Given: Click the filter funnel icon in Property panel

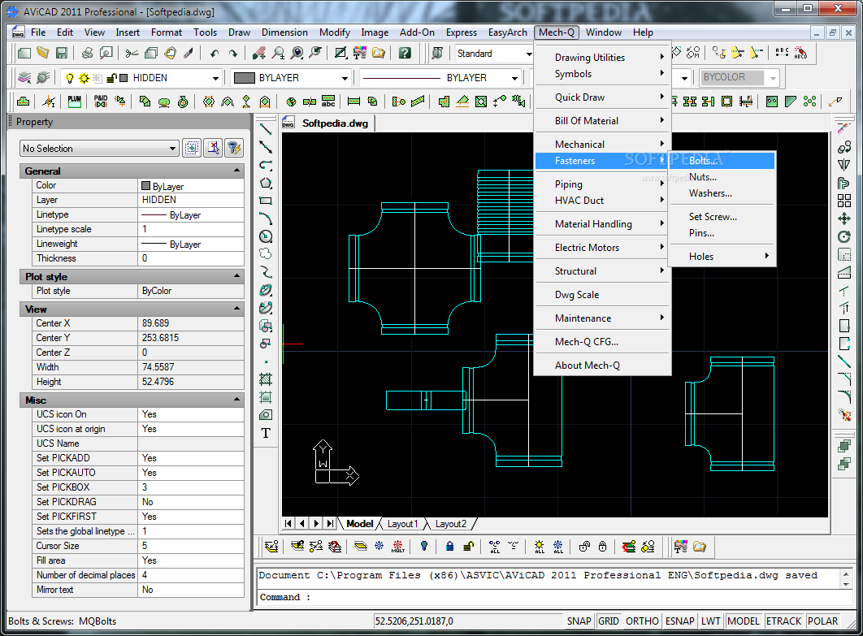Looking at the screenshot, I should [x=234, y=148].
